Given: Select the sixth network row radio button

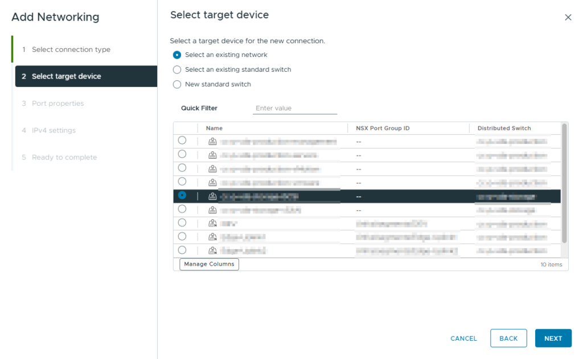Looking at the screenshot, I should 182,209.
